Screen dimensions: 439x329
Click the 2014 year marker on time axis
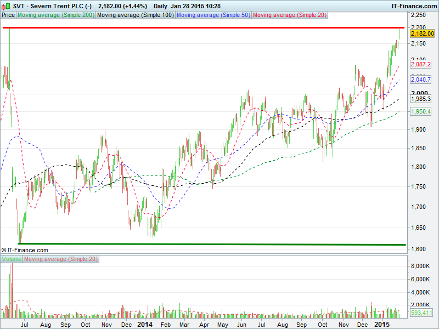coord(145,324)
